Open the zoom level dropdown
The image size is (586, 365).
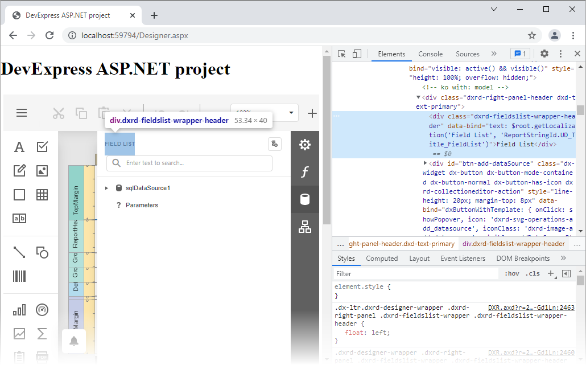(291, 113)
